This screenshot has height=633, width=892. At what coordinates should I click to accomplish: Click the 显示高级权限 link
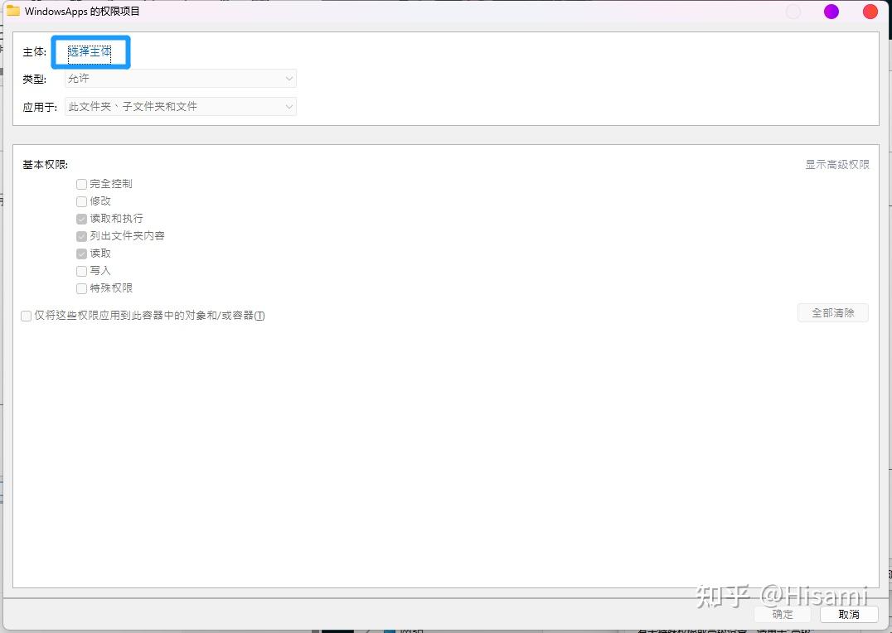[x=836, y=164]
